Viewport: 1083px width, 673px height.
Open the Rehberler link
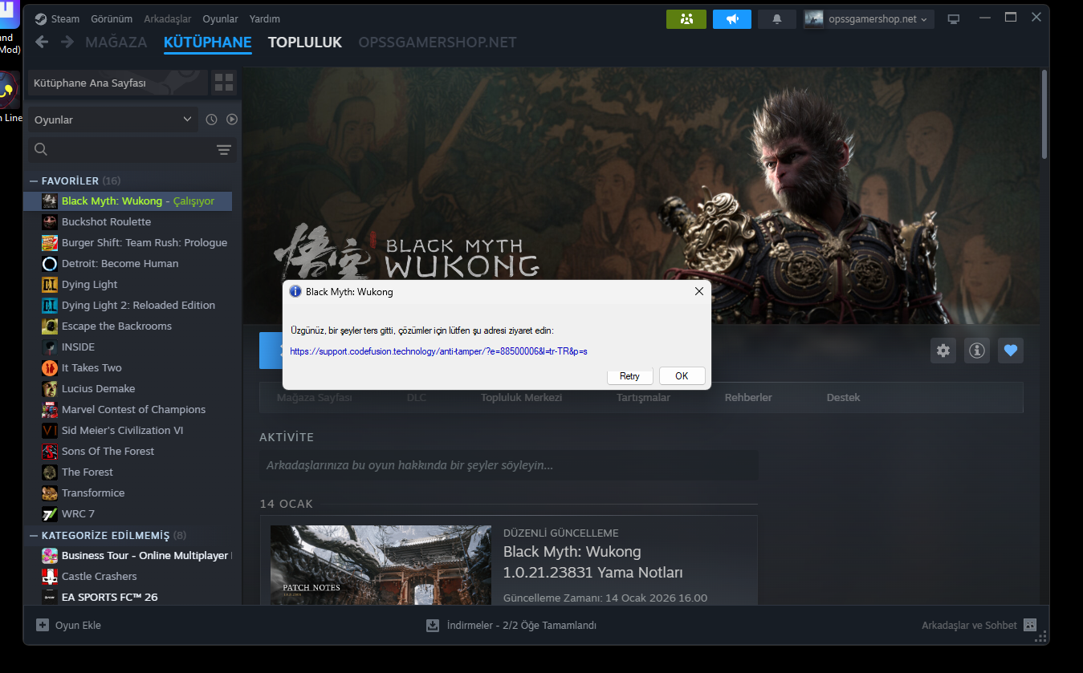(748, 398)
